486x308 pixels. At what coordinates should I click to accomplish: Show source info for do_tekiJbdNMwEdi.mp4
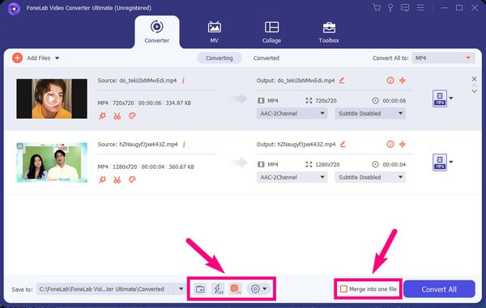click(x=183, y=80)
